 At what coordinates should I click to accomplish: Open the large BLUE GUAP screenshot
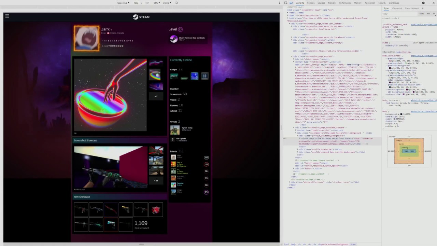point(110,167)
